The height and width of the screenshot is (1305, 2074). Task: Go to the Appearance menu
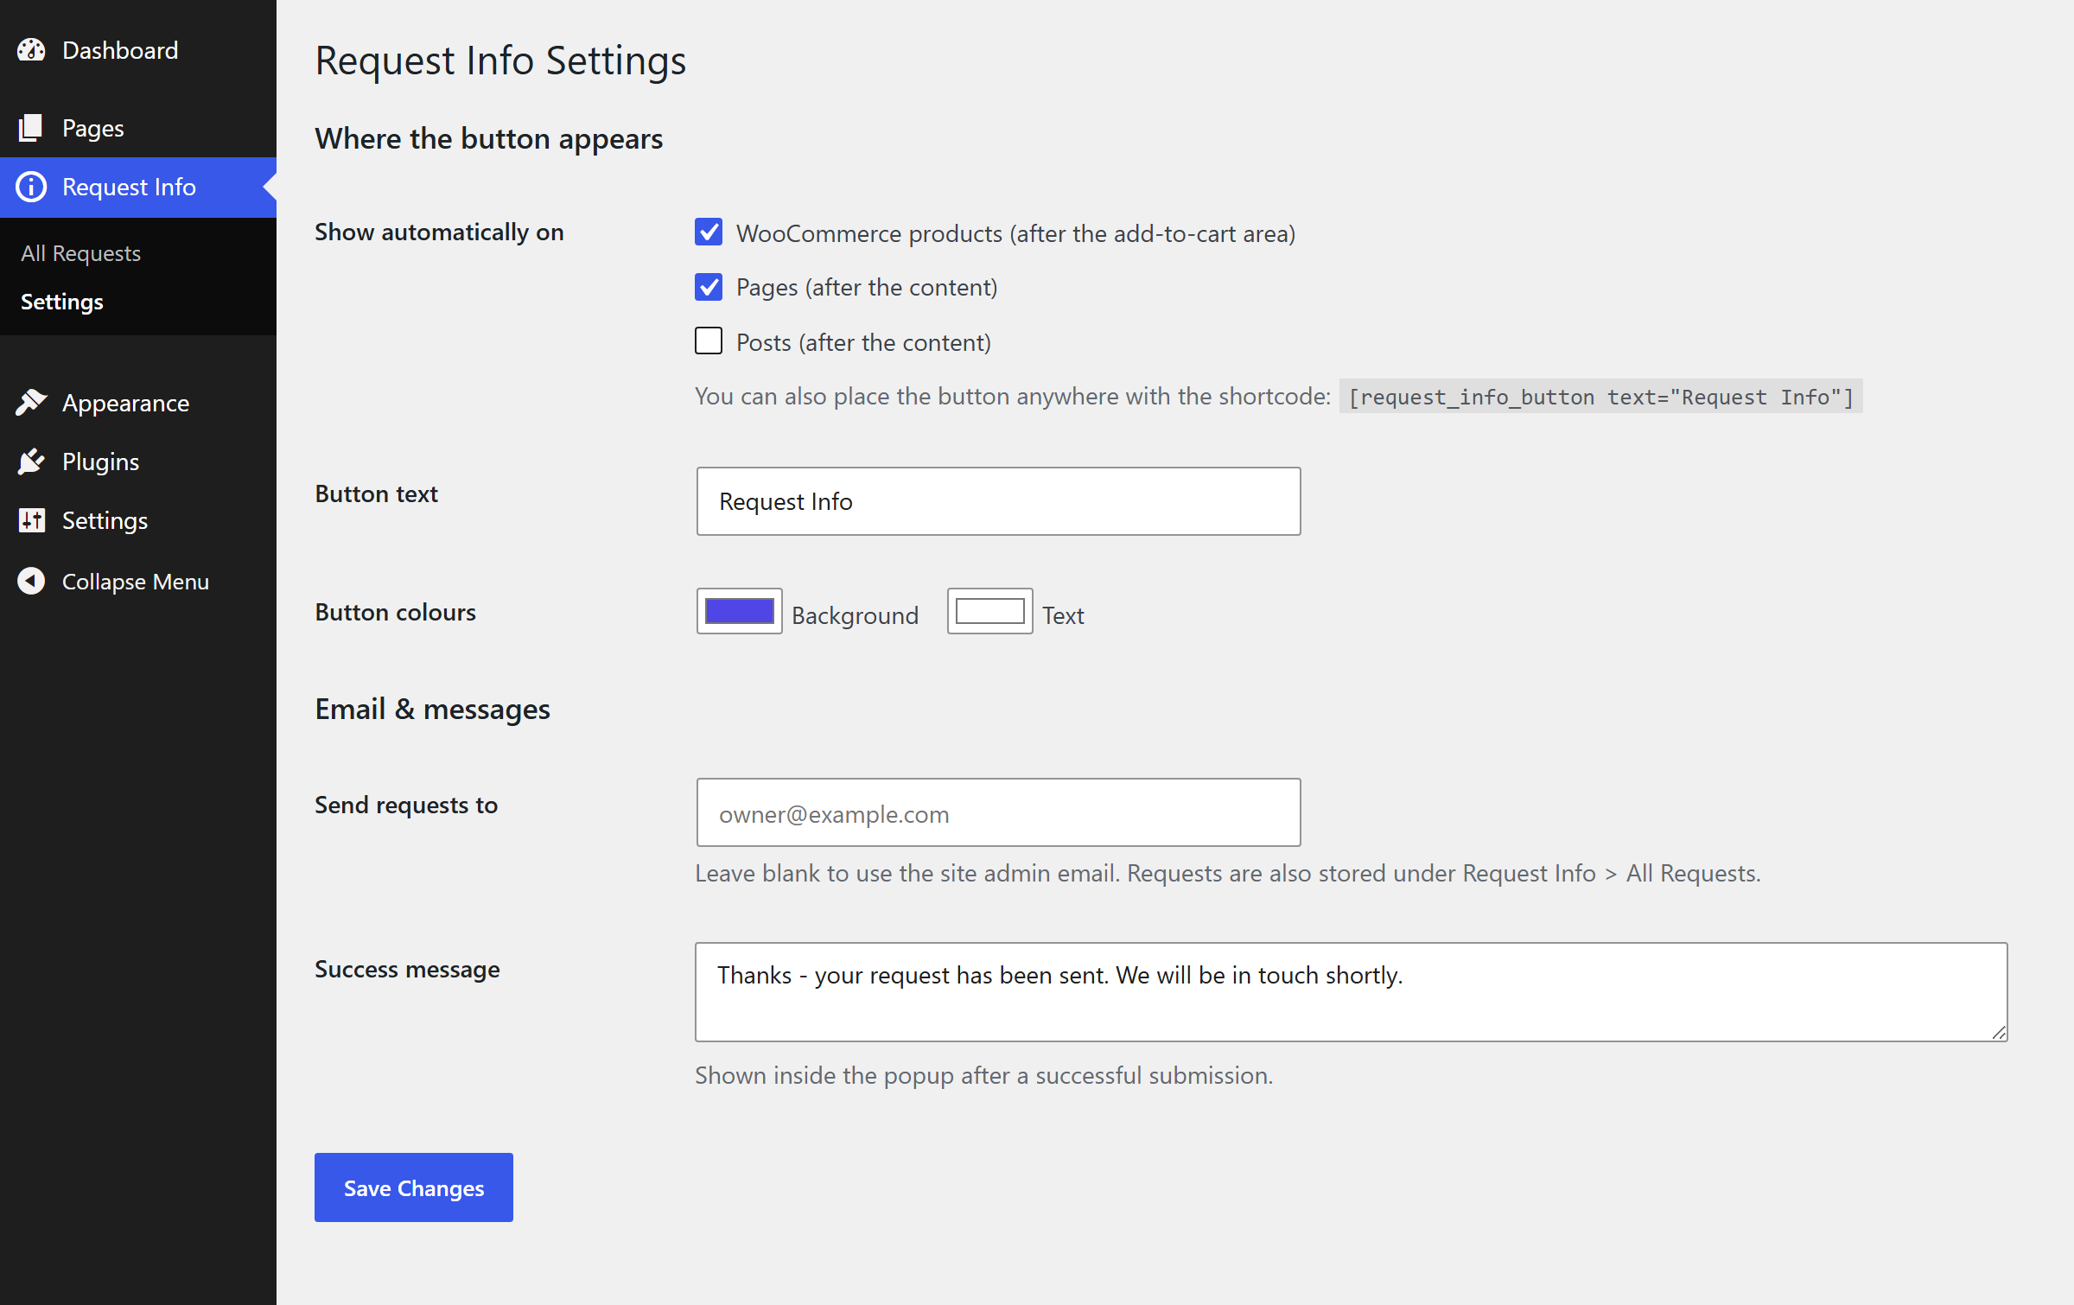click(x=138, y=403)
